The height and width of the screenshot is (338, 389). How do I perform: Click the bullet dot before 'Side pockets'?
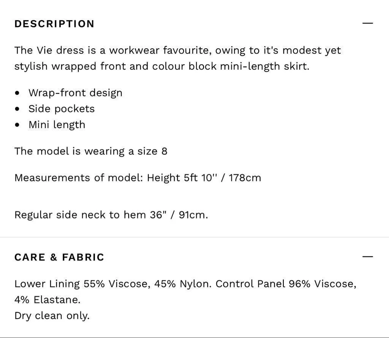17,109
